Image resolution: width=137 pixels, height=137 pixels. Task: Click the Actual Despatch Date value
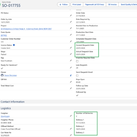81,54
